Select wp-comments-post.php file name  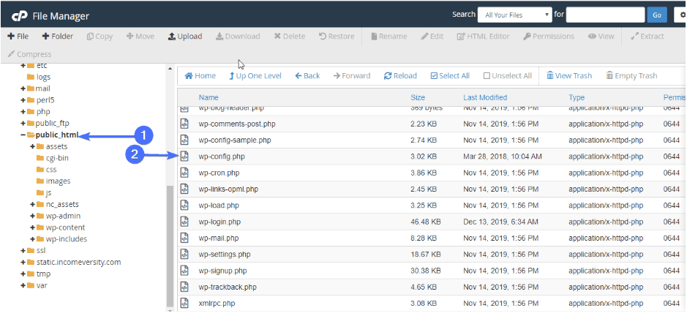tap(237, 124)
